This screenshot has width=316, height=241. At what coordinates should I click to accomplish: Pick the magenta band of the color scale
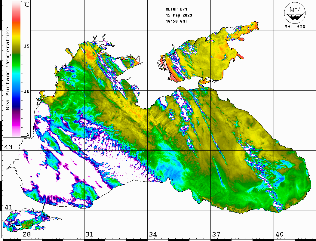16,123
